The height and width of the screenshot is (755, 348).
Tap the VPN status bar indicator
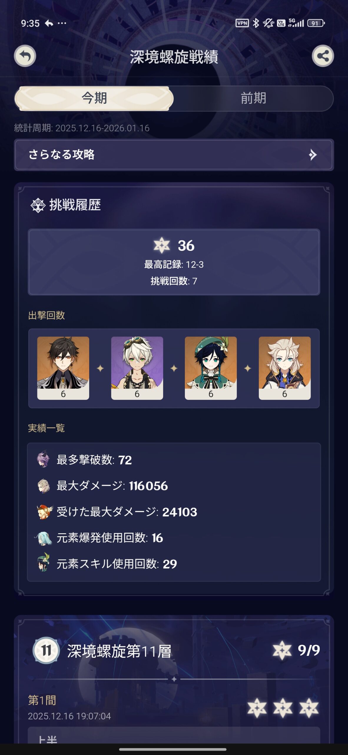(242, 23)
